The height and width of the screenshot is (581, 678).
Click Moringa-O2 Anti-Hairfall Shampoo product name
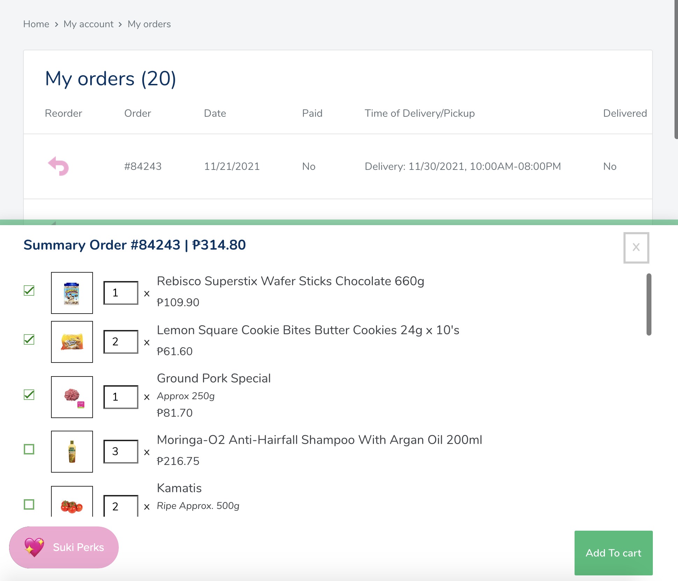coord(319,440)
